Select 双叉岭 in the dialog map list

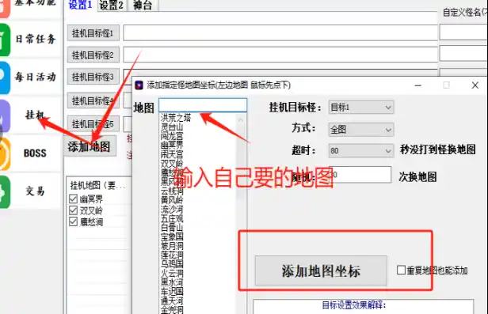pos(172,164)
